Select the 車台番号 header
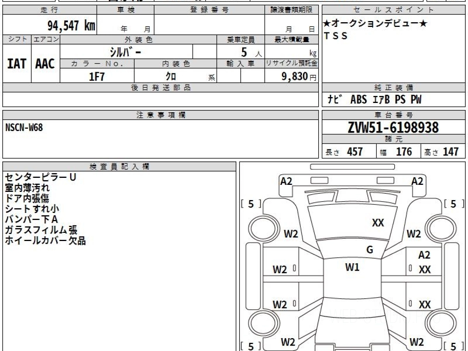 click(x=394, y=115)
